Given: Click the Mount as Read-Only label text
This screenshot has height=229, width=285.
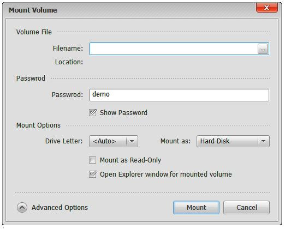Looking at the screenshot, I should [130, 160].
